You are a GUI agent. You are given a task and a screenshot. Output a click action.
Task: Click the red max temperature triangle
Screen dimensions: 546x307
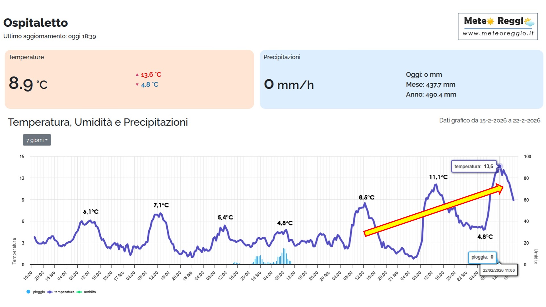(137, 75)
